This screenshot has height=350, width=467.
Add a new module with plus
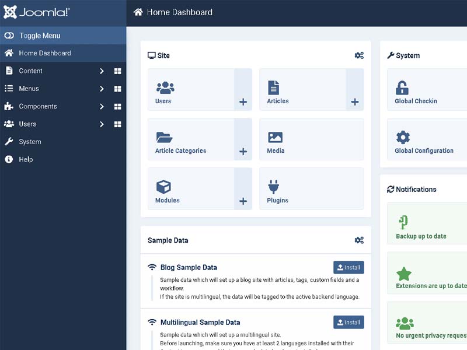(243, 201)
